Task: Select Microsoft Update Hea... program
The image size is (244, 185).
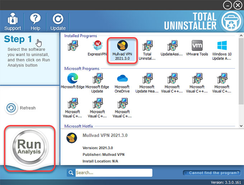Action: pos(147,83)
